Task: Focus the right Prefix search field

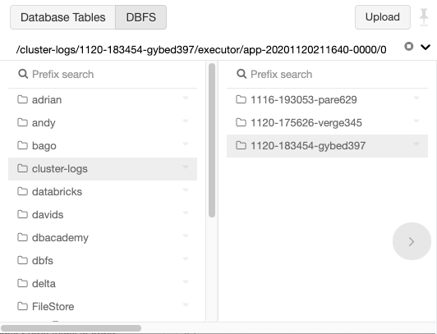Action: (x=327, y=75)
